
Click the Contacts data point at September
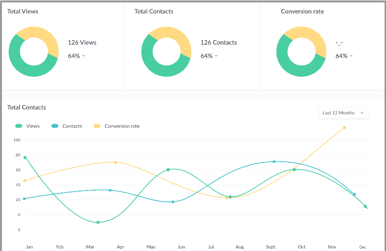[x=274, y=161]
